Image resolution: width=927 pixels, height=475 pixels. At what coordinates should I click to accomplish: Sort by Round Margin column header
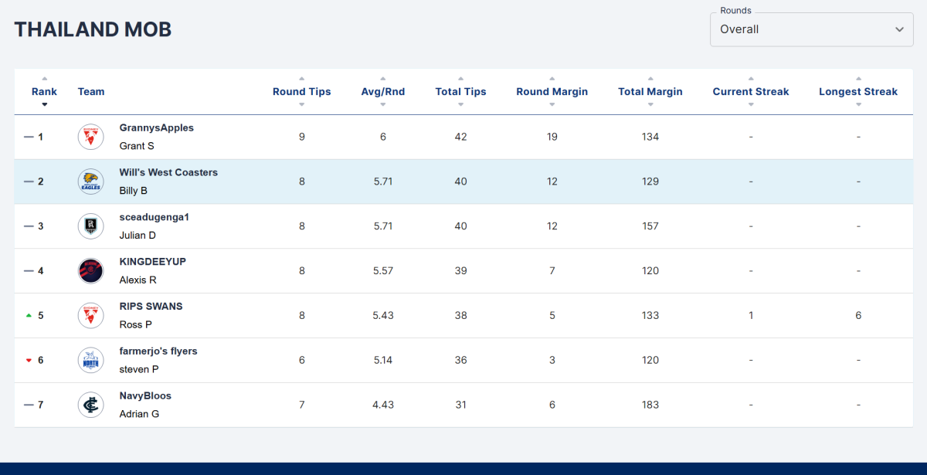point(552,91)
